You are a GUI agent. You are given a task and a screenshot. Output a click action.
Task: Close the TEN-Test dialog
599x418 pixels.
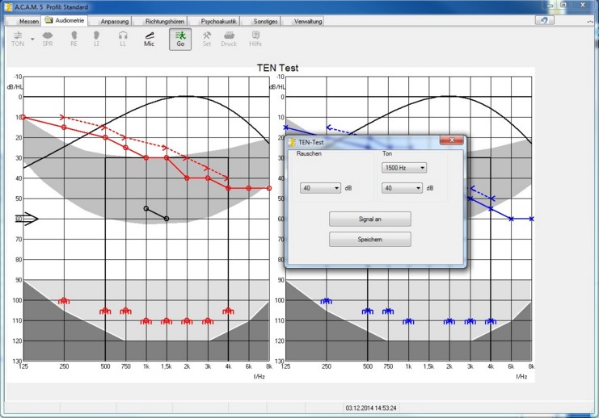[452, 140]
